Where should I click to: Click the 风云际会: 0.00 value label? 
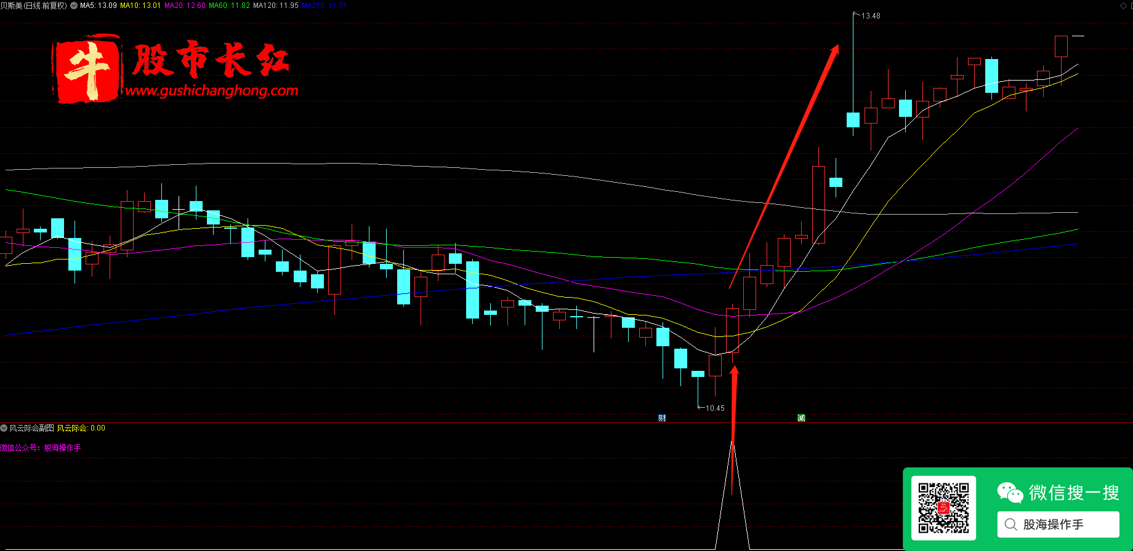pos(81,428)
